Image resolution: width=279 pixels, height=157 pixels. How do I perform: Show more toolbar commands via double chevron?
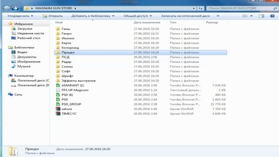tap(218, 16)
